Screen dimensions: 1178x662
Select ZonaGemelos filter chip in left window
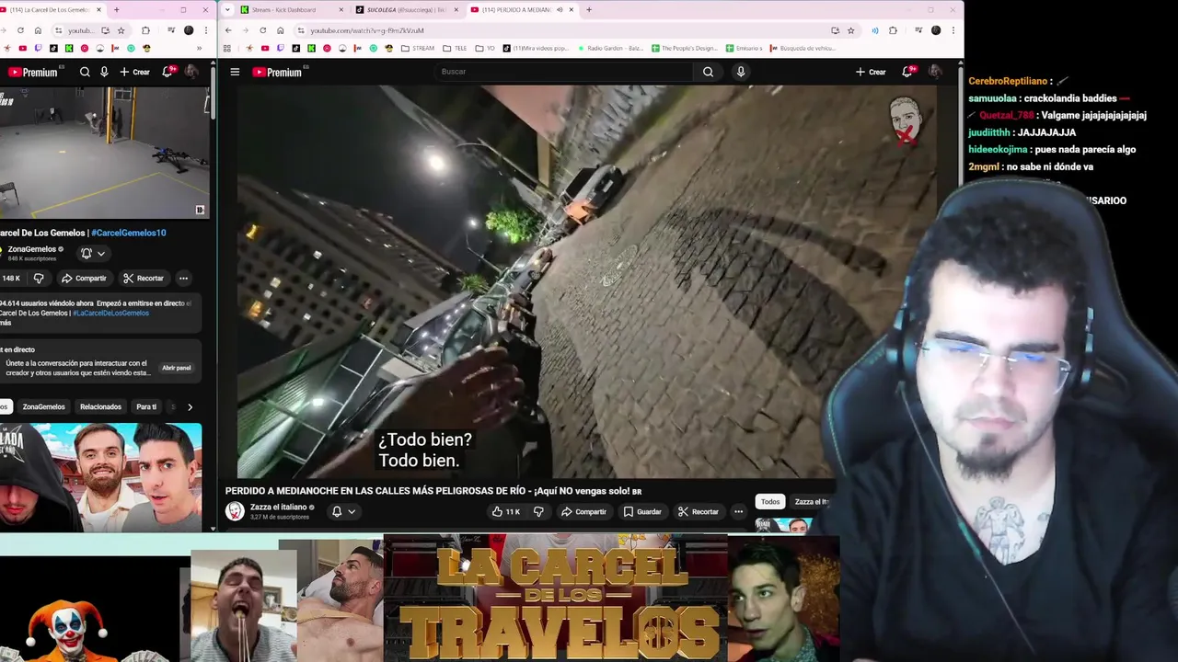click(x=43, y=406)
